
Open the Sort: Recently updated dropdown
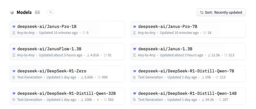coord(221,12)
